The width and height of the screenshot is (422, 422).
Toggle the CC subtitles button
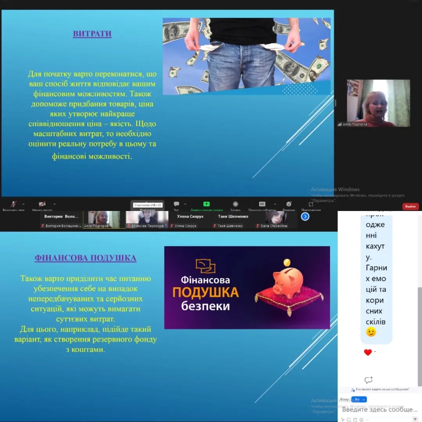point(262,204)
